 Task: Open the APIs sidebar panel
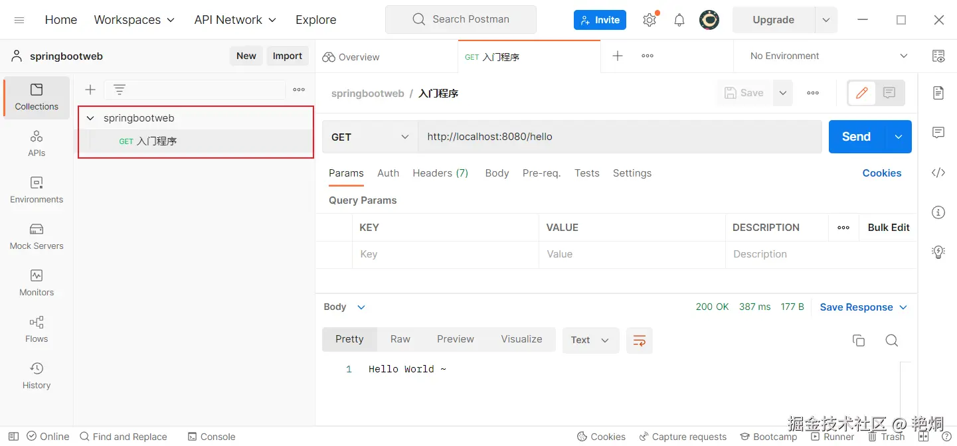[37, 143]
